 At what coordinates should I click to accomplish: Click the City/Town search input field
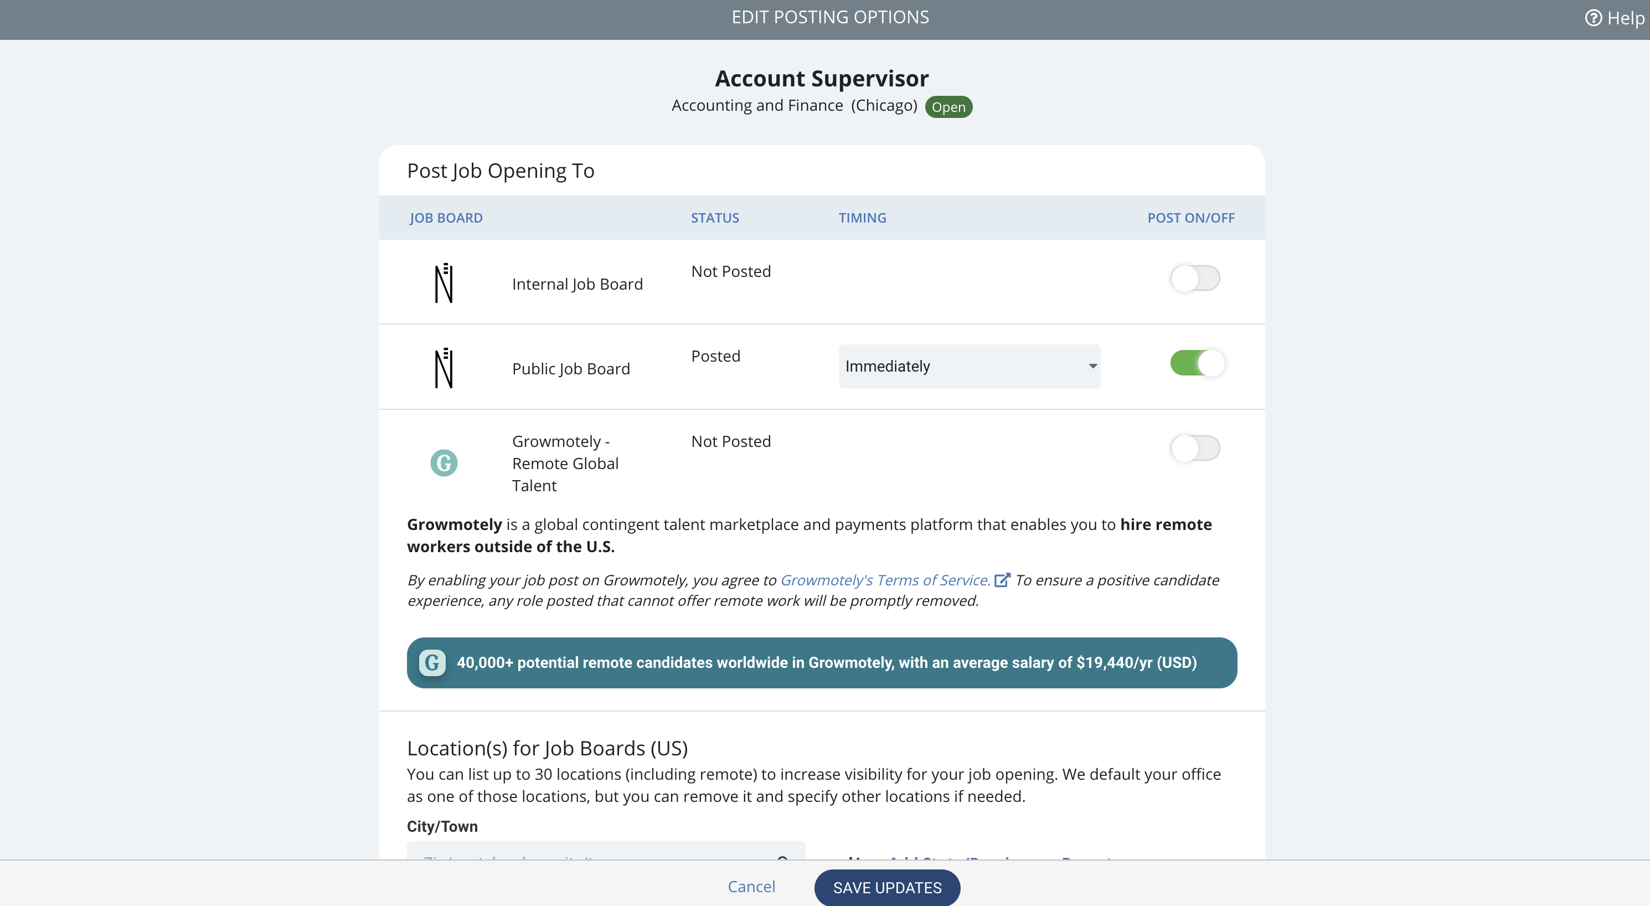pos(606,851)
